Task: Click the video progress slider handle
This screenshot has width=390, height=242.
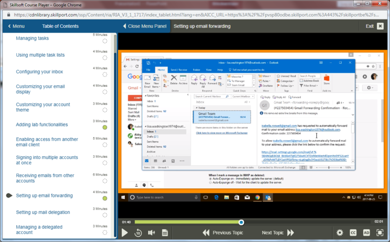Action: pyautogui.click(x=241, y=222)
